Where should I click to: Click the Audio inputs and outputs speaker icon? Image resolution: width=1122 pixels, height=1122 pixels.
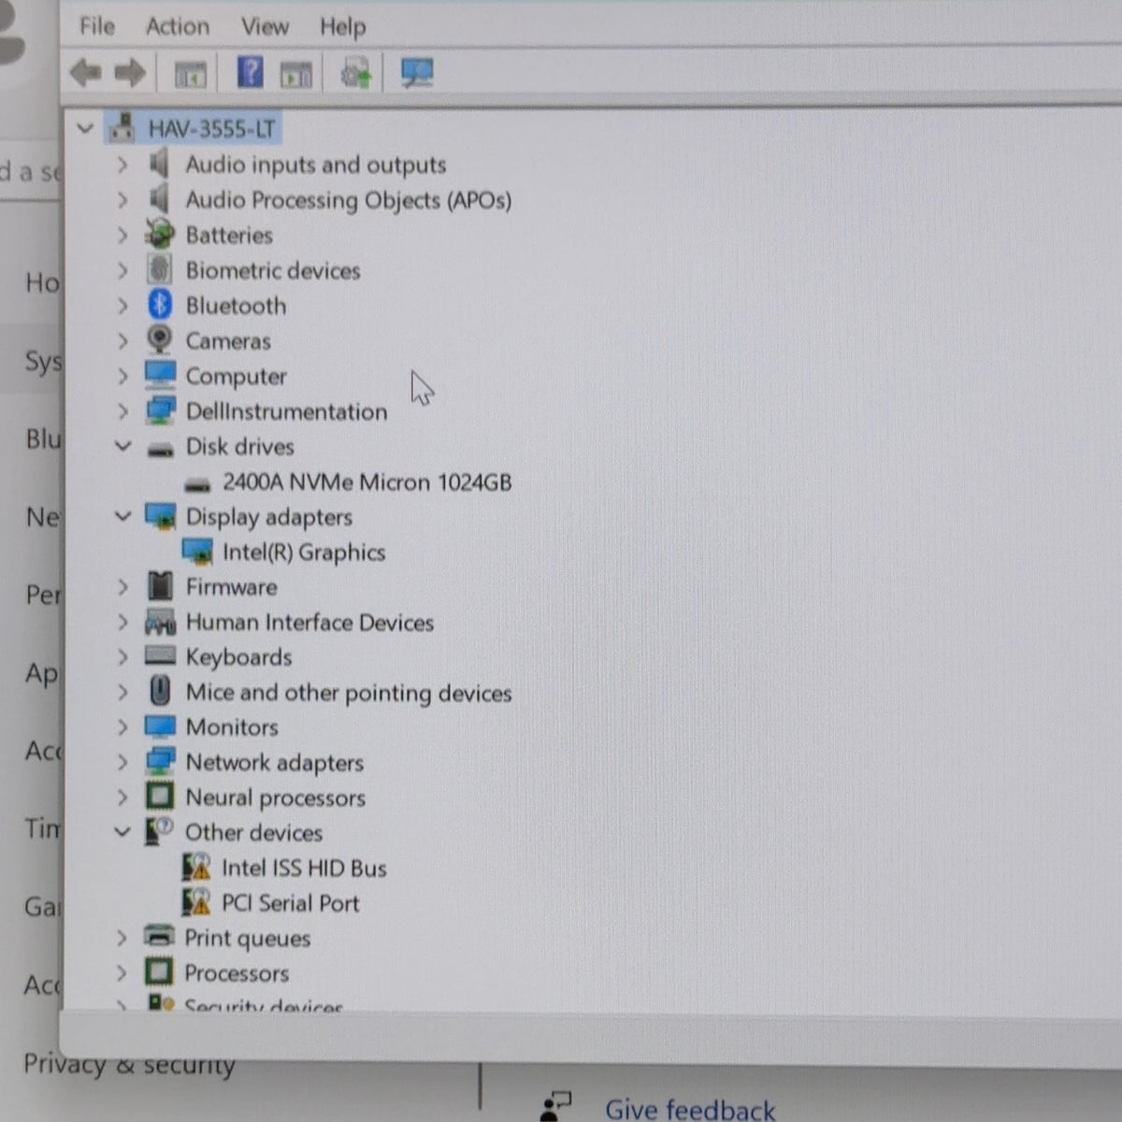[160, 164]
